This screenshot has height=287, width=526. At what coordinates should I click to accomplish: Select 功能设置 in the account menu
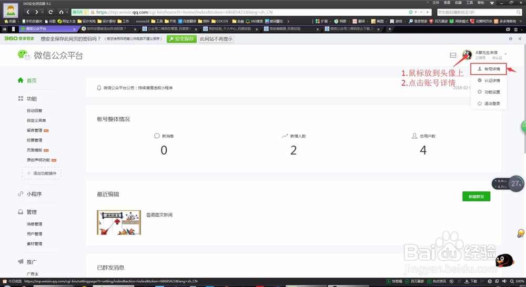click(489, 92)
